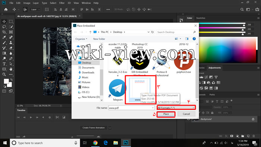
Task: Click the Search Desktop field
Action: pos(176,32)
